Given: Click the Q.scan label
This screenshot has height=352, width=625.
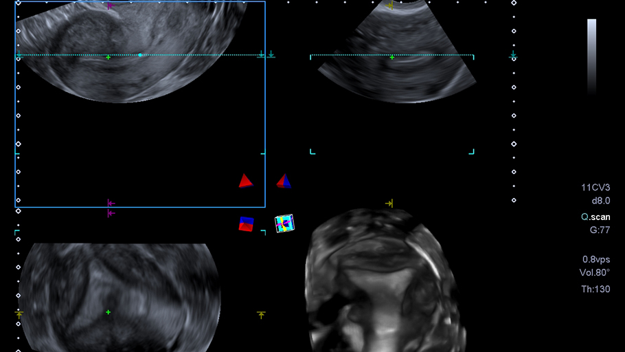Looking at the screenshot, I should point(595,217).
